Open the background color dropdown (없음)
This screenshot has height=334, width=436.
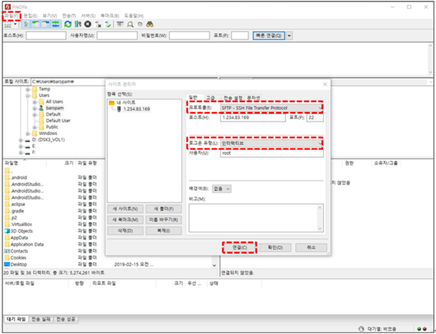pyautogui.click(x=222, y=189)
